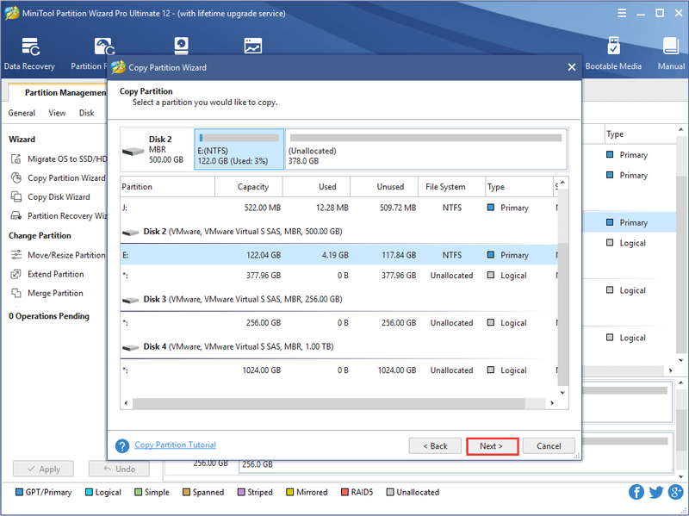Click the Next button
Viewport: 689px width, 516px height.
tap(492, 446)
